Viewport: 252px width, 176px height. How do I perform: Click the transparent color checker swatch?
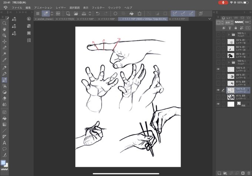(x=4, y=169)
